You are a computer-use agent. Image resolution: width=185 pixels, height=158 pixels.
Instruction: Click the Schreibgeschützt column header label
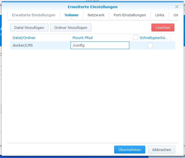(x=154, y=38)
